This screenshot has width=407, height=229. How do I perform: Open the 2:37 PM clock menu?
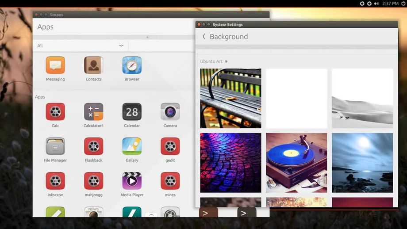click(390, 4)
